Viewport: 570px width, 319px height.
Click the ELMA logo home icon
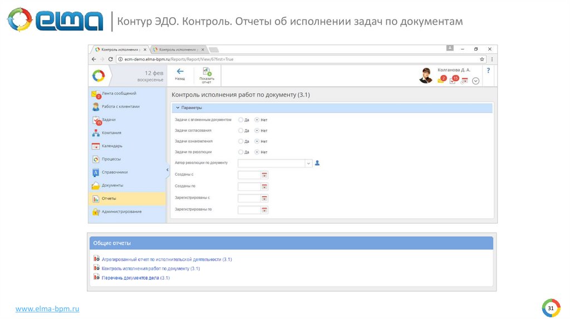[x=99, y=75]
